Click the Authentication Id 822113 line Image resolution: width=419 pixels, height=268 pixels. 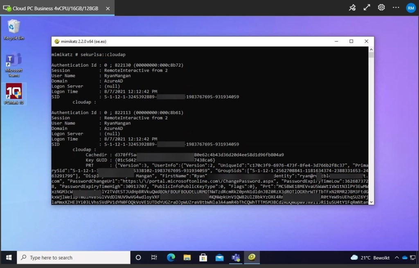(x=117, y=113)
